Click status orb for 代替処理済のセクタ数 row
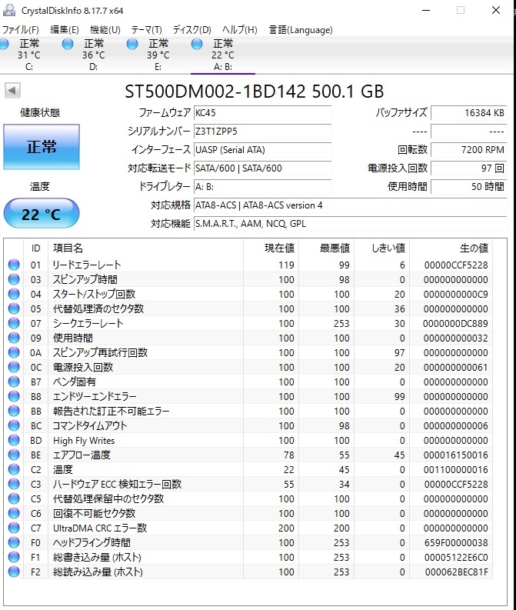Image resolution: width=516 pixels, height=610 pixels. [14, 308]
